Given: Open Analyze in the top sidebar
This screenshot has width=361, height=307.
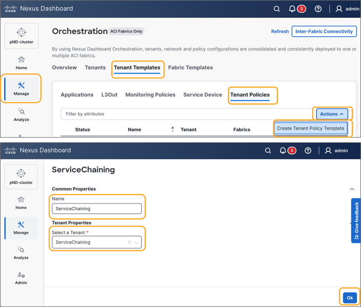Looking at the screenshot, I should click(21, 115).
